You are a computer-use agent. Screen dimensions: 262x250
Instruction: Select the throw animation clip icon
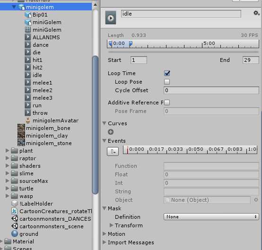(28, 113)
